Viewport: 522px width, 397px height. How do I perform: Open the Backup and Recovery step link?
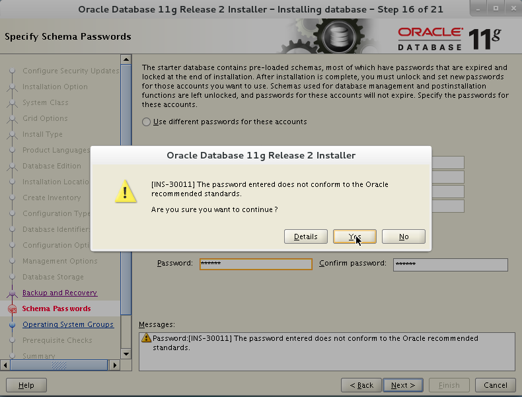tap(60, 293)
